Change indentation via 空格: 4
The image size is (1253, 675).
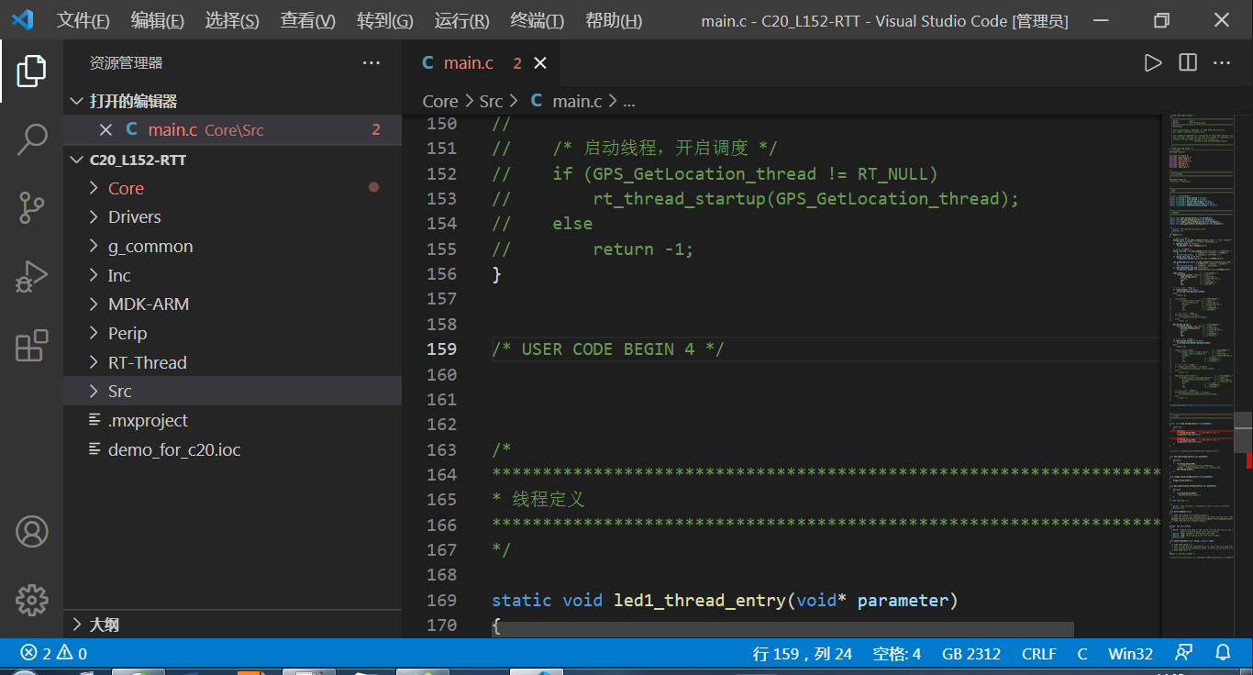896,653
